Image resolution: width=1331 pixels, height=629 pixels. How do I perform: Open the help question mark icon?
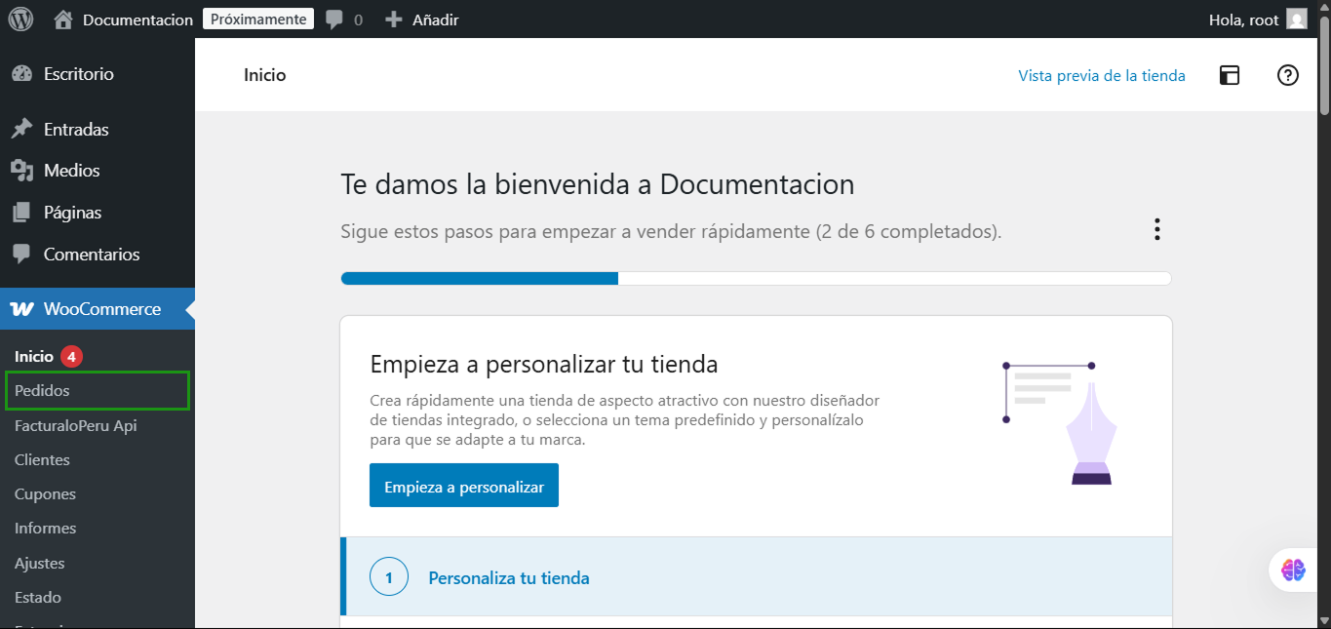[1288, 75]
